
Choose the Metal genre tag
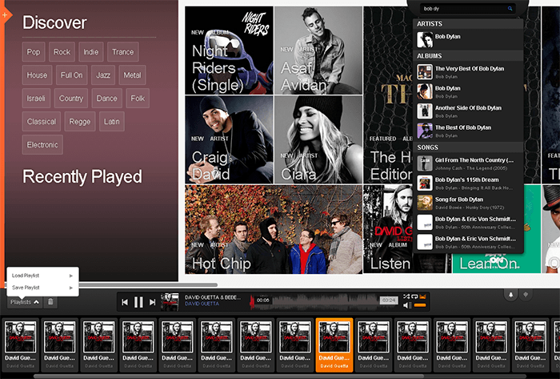pos(132,75)
